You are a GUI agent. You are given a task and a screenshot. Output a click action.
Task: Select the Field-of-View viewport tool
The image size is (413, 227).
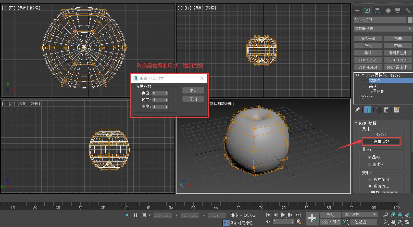click(386, 222)
